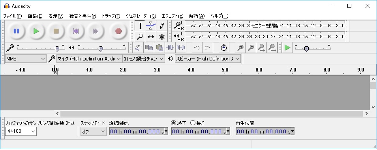
Task: Open the 終了 time format arrow
Action: coord(228,131)
